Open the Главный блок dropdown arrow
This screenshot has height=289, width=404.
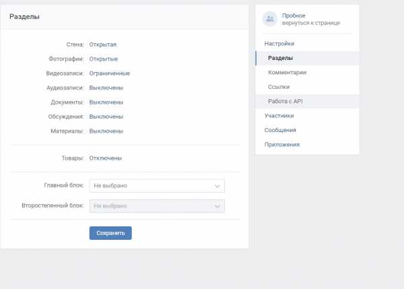point(217,186)
